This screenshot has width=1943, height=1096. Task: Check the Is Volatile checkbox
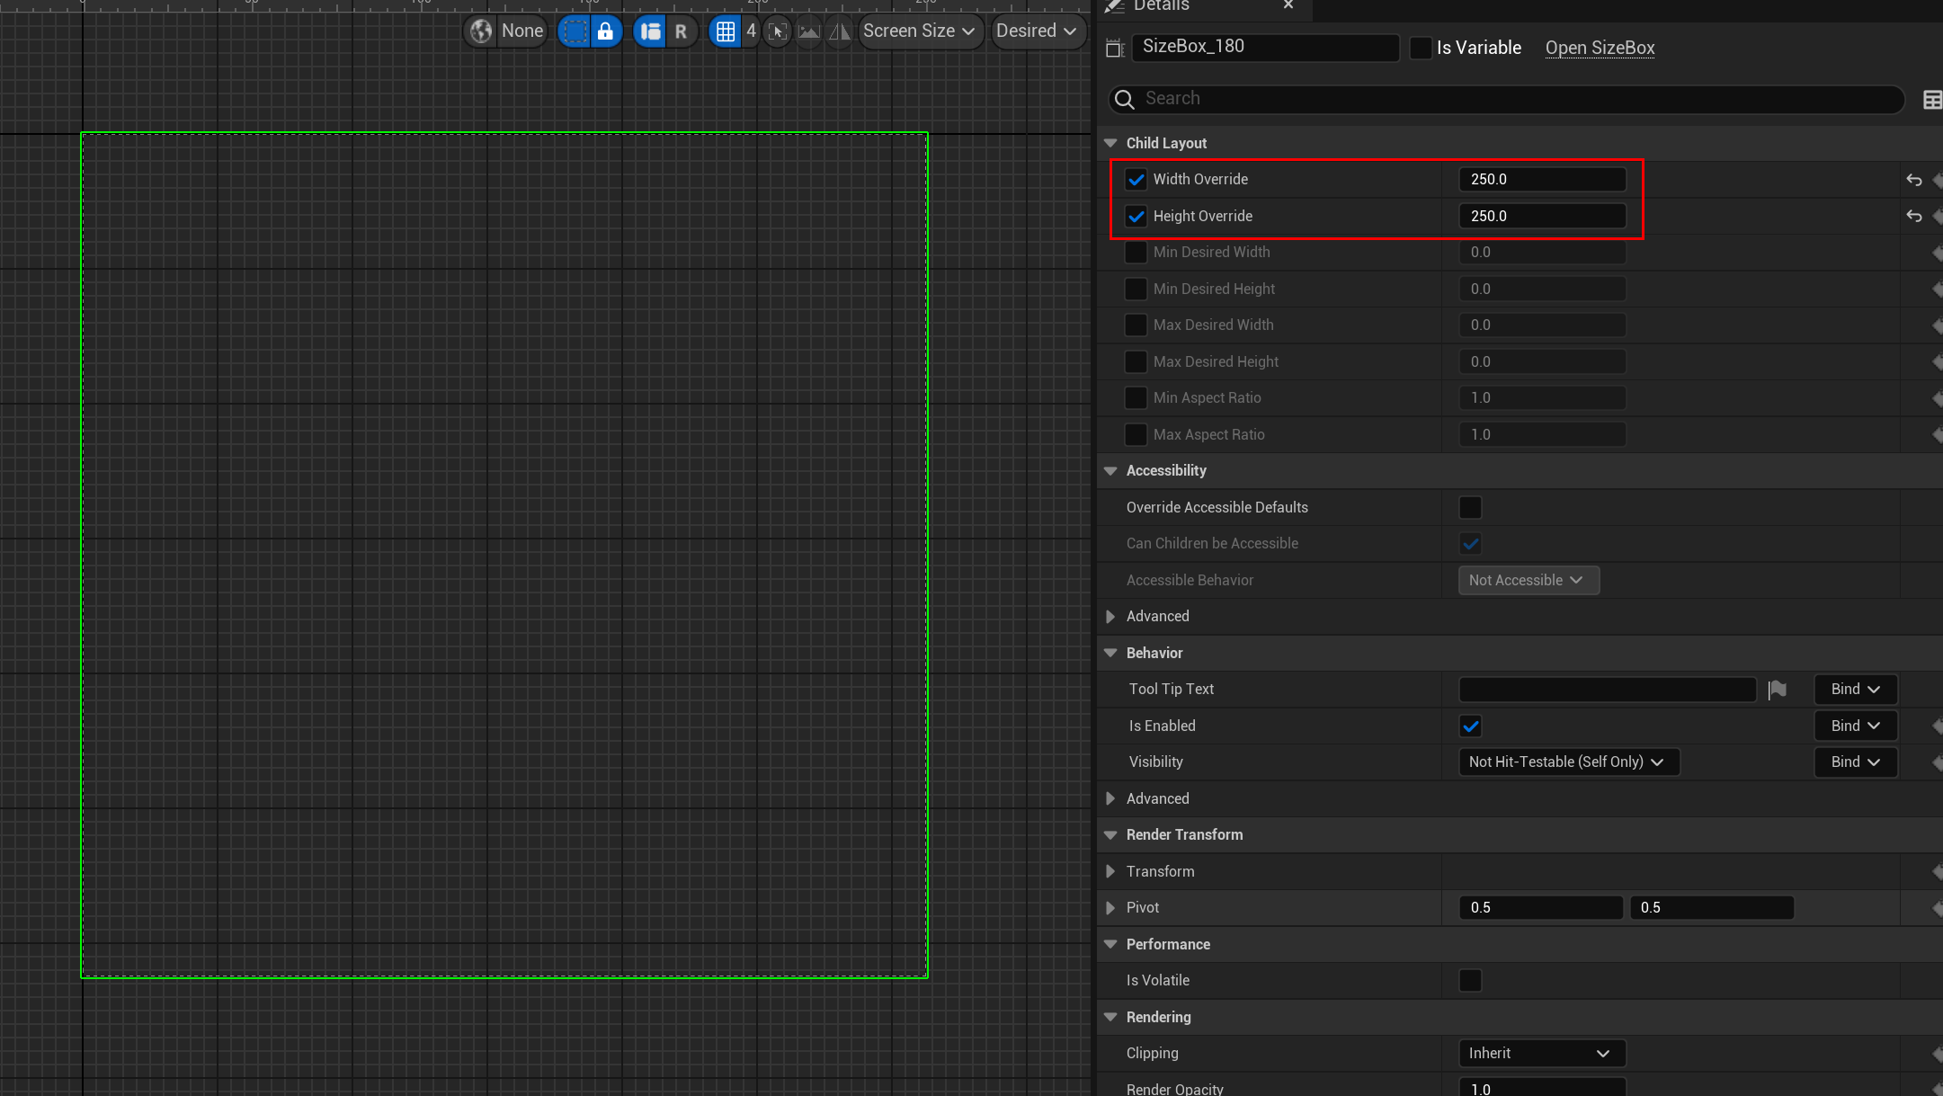pos(1470,981)
